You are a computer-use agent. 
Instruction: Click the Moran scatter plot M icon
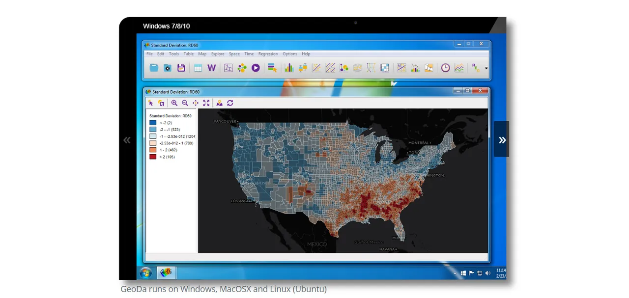(401, 68)
